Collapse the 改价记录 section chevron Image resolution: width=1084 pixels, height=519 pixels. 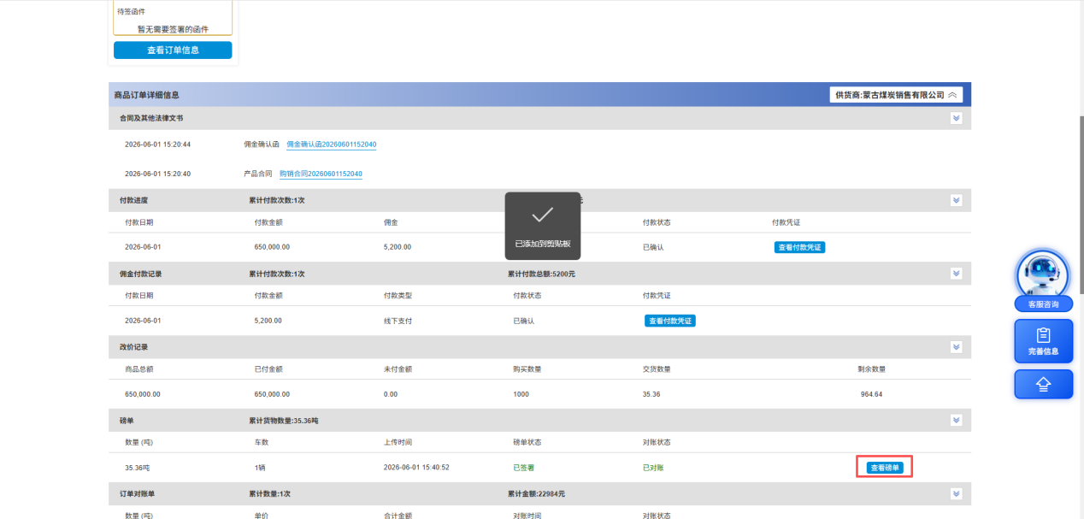coord(957,347)
